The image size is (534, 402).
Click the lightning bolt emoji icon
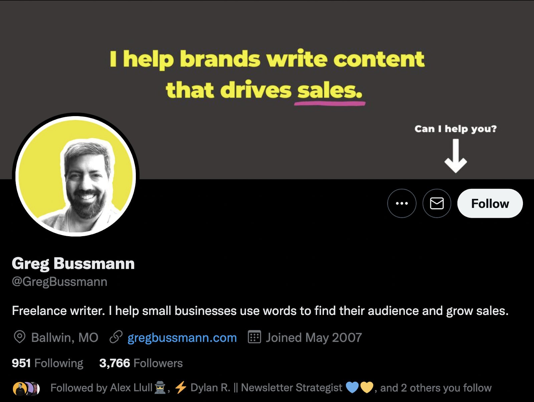click(x=181, y=388)
